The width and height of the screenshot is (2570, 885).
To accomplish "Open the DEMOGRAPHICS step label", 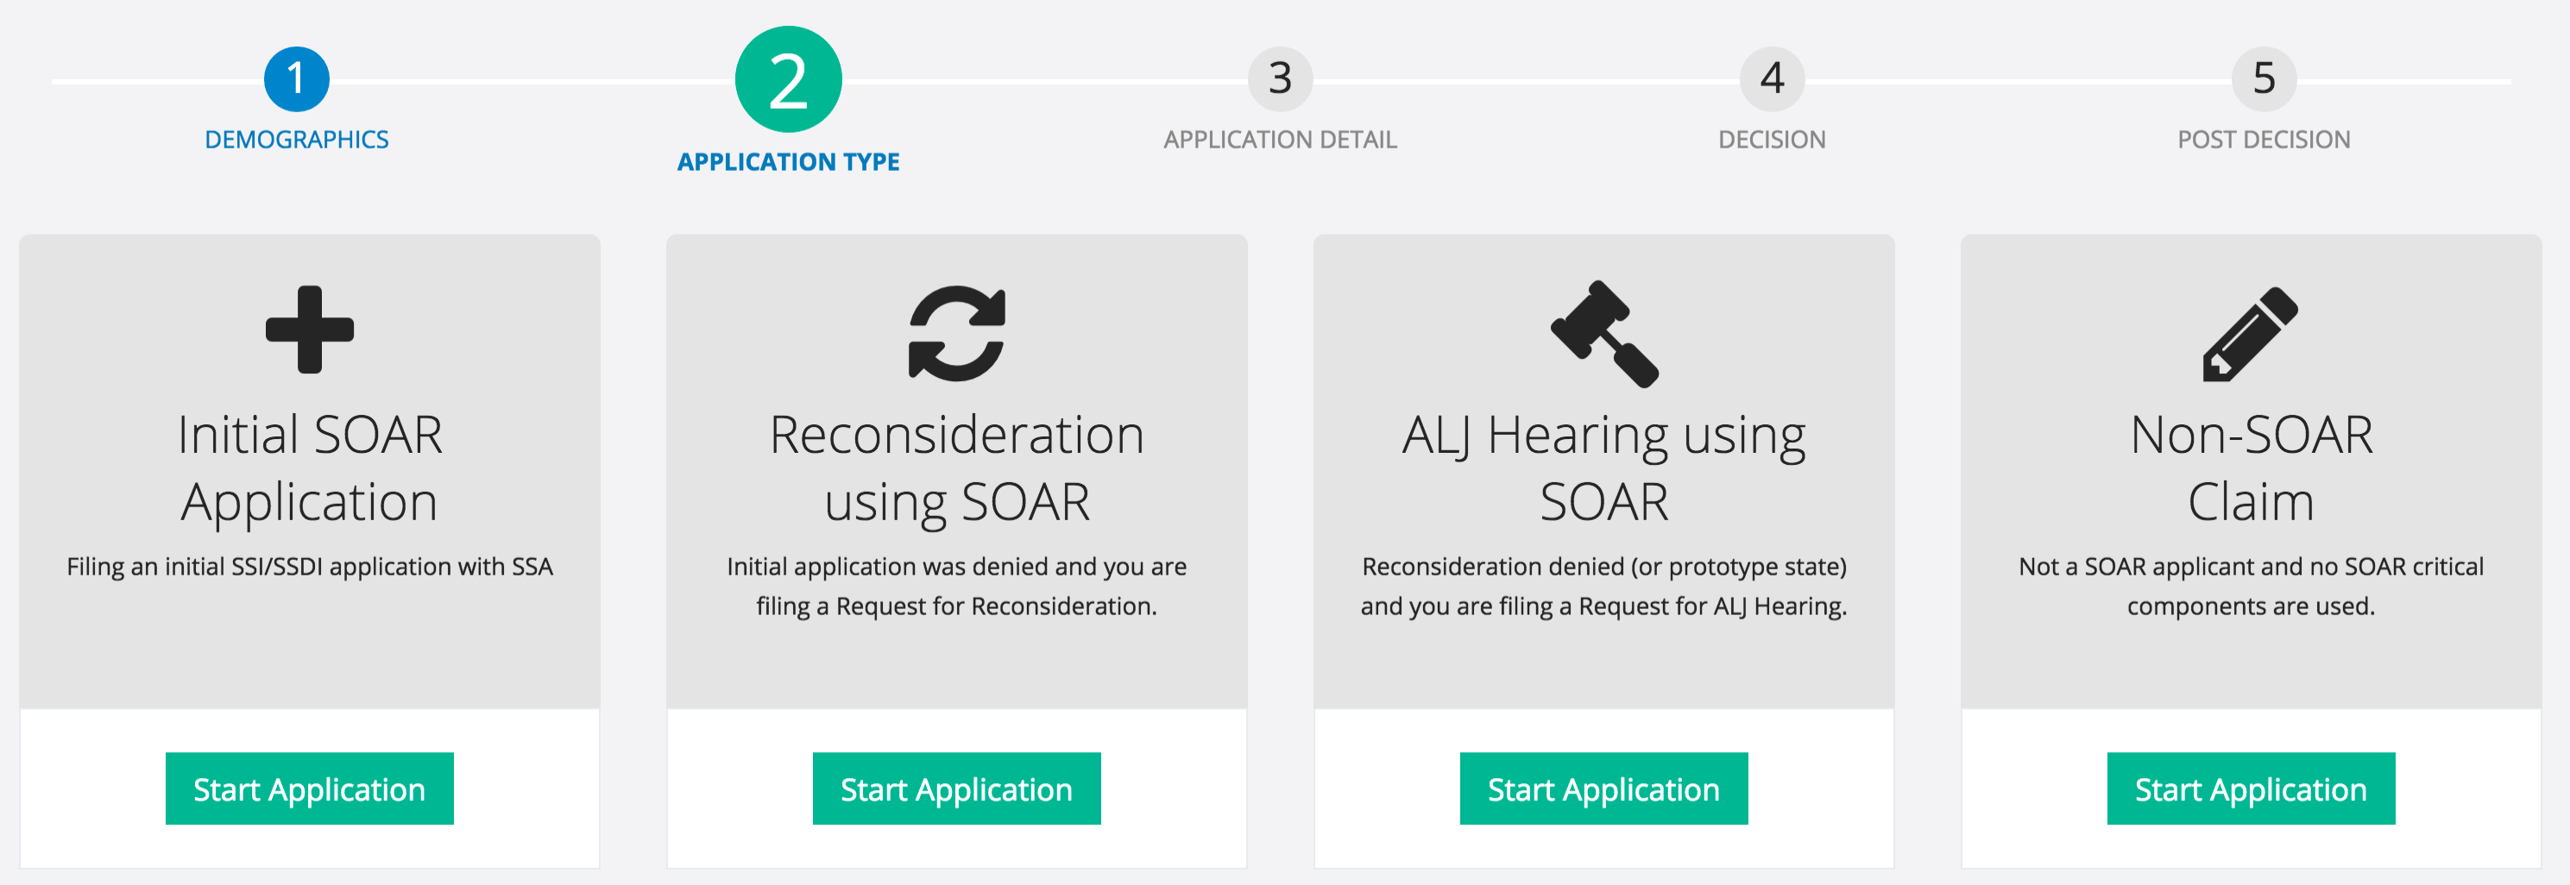I will 296,140.
